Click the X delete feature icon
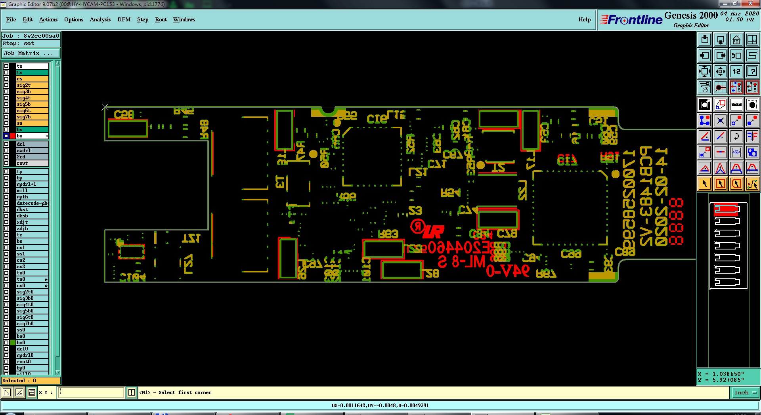 point(721,120)
